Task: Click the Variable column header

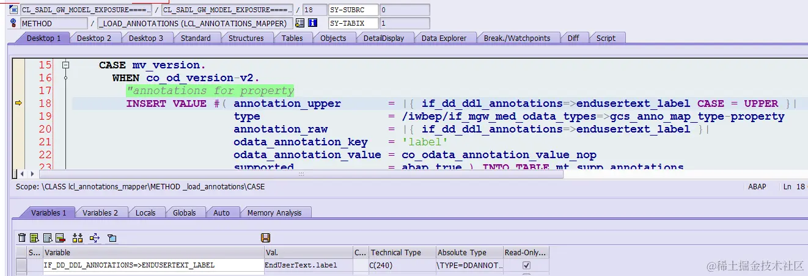Action: (153, 252)
